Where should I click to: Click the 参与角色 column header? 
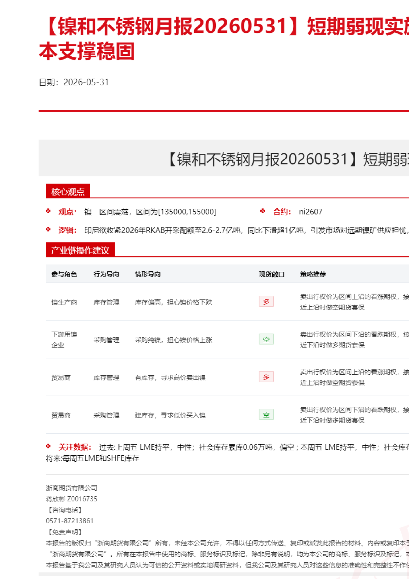[64, 274]
